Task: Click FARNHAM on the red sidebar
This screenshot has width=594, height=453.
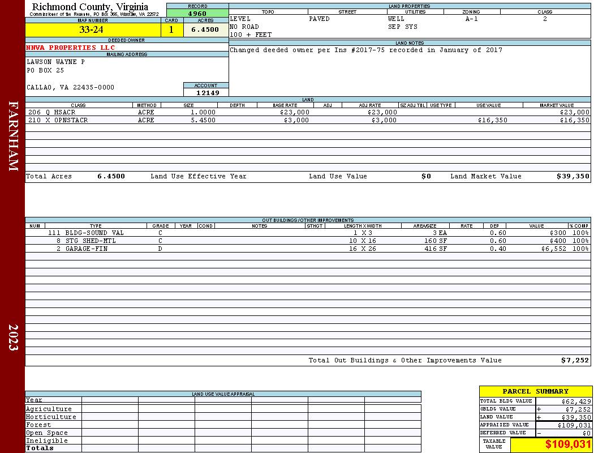Action: click(x=13, y=136)
